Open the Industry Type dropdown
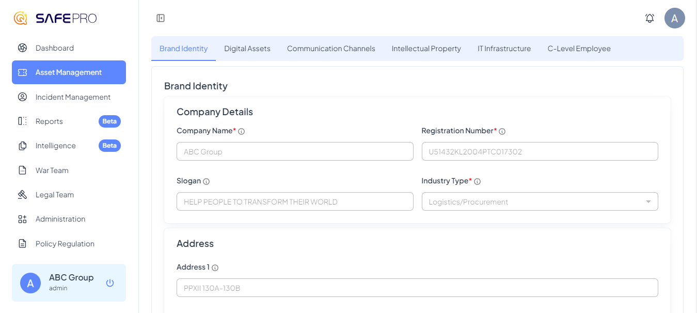The image size is (697, 313). coord(540,201)
